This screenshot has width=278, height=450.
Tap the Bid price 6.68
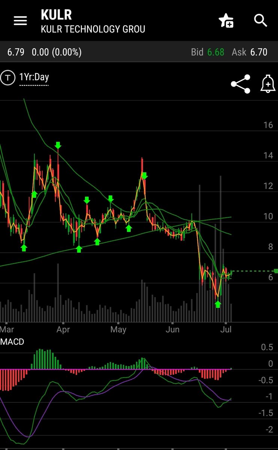[216, 52]
